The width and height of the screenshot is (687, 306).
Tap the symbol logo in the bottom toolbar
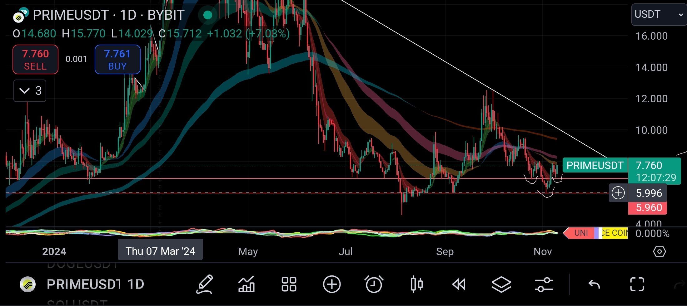[x=27, y=284]
